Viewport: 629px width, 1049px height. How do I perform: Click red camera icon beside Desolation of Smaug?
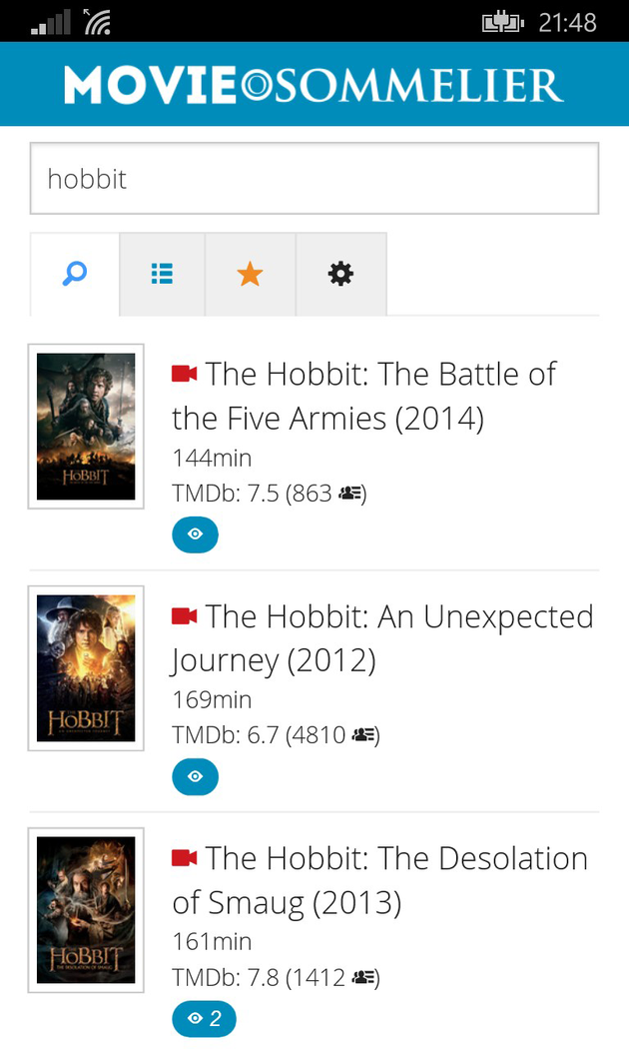(x=185, y=858)
